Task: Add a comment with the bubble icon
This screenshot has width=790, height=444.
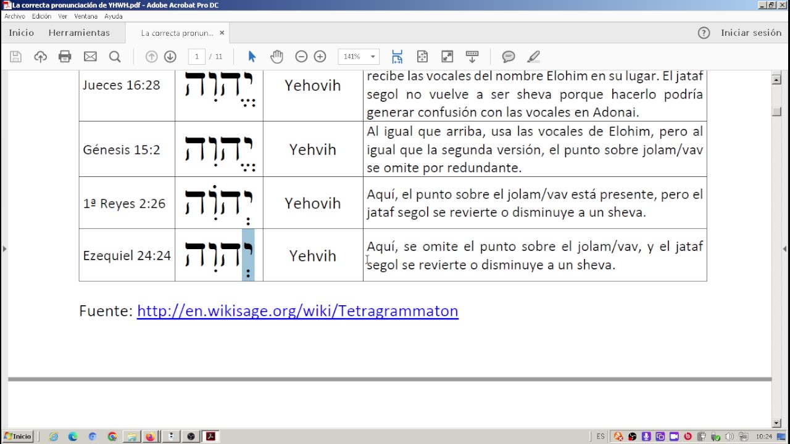Action: pyautogui.click(x=509, y=57)
